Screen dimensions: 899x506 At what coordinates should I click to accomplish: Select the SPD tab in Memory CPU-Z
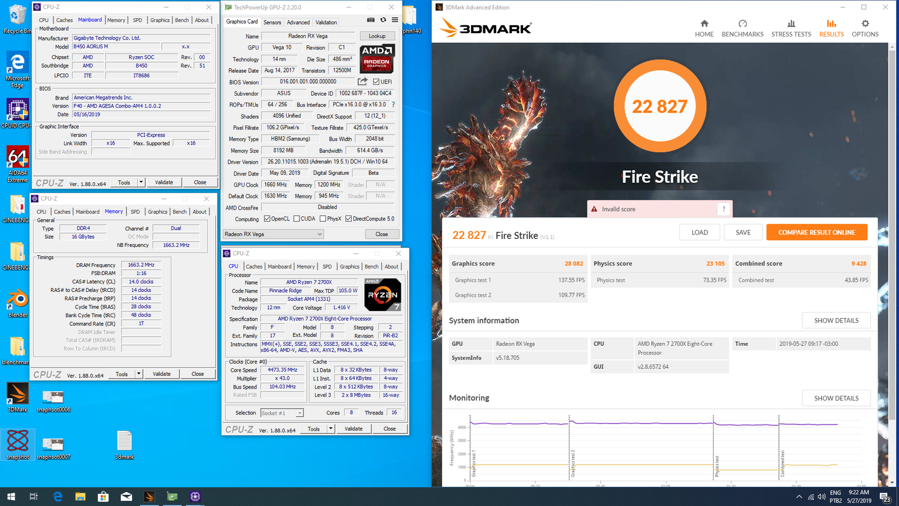135,212
